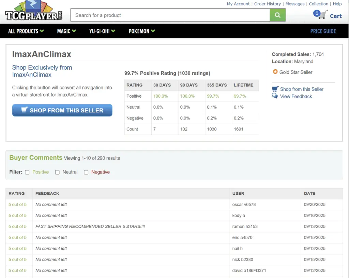Open the Magic dropdown menu
This screenshot has width=349, height=278.
pyautogui.click(x=66, y=31)
